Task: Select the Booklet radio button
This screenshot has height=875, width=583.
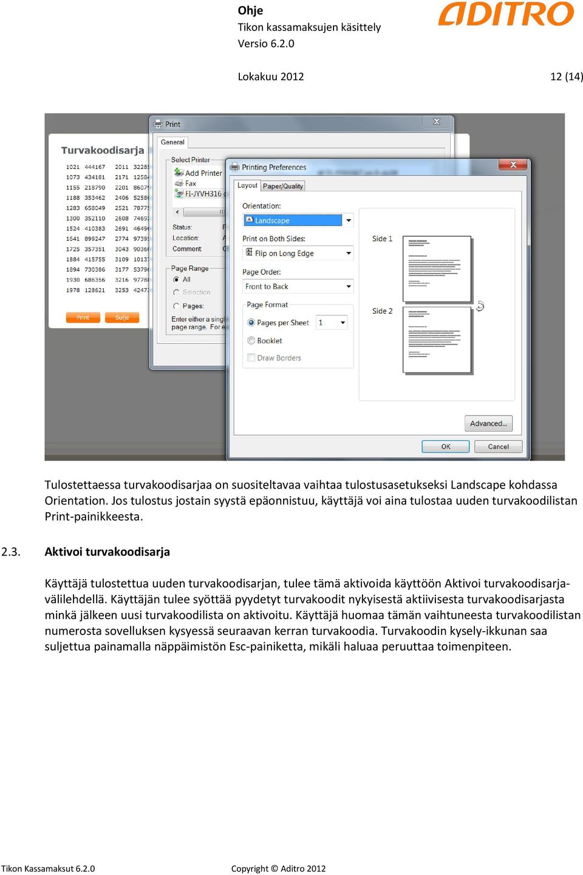Action: coord(251,341)
